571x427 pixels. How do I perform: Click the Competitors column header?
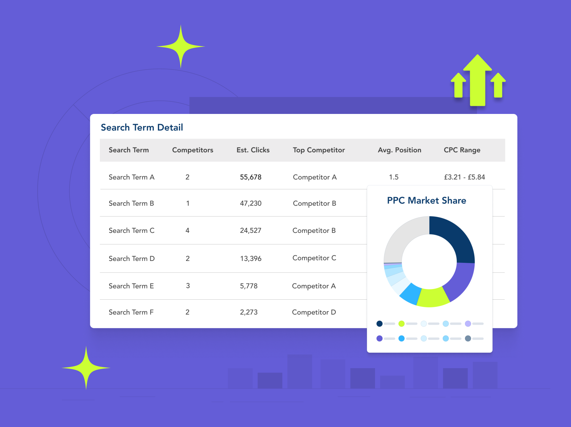click(x=193, y=150)
